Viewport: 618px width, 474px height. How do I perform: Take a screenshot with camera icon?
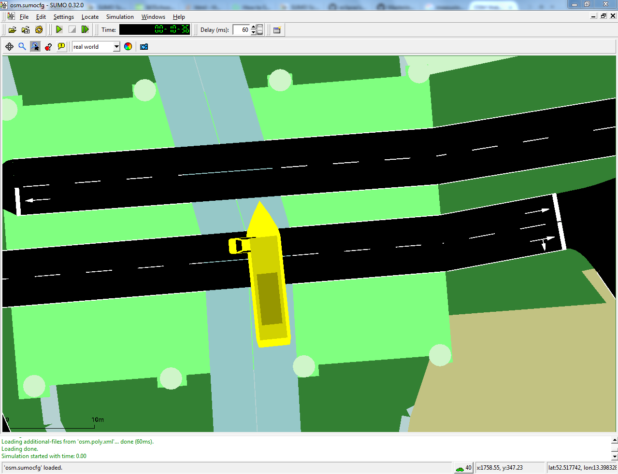(x=144, y=47)
